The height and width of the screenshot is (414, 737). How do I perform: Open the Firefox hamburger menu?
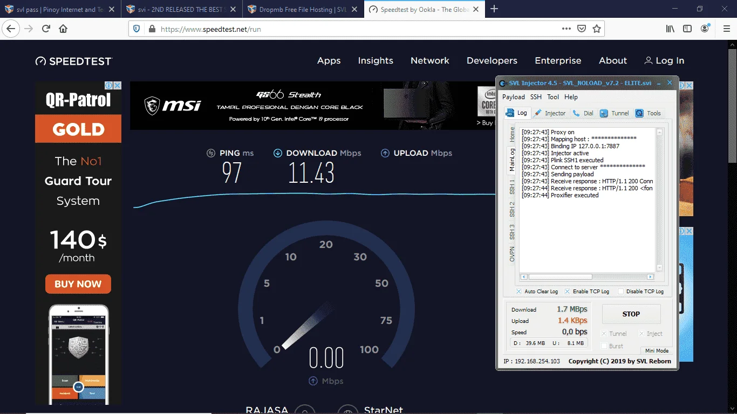[726, 29]
